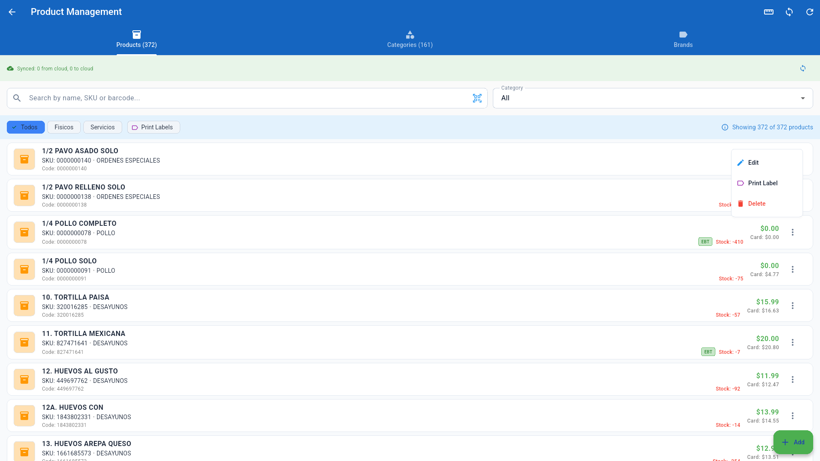
Task: Click the refresh icon in top bar
Action: [x=810, y=12]
